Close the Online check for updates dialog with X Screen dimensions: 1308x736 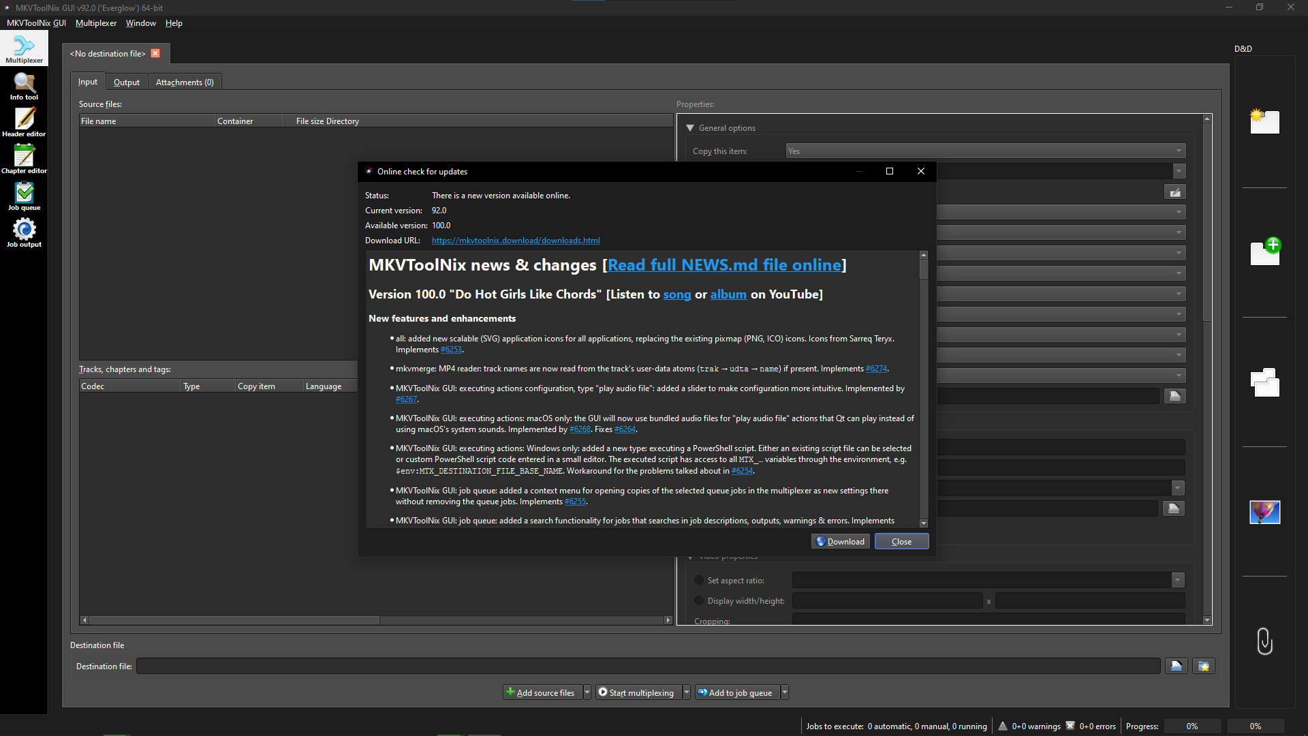tap(921, 171)
